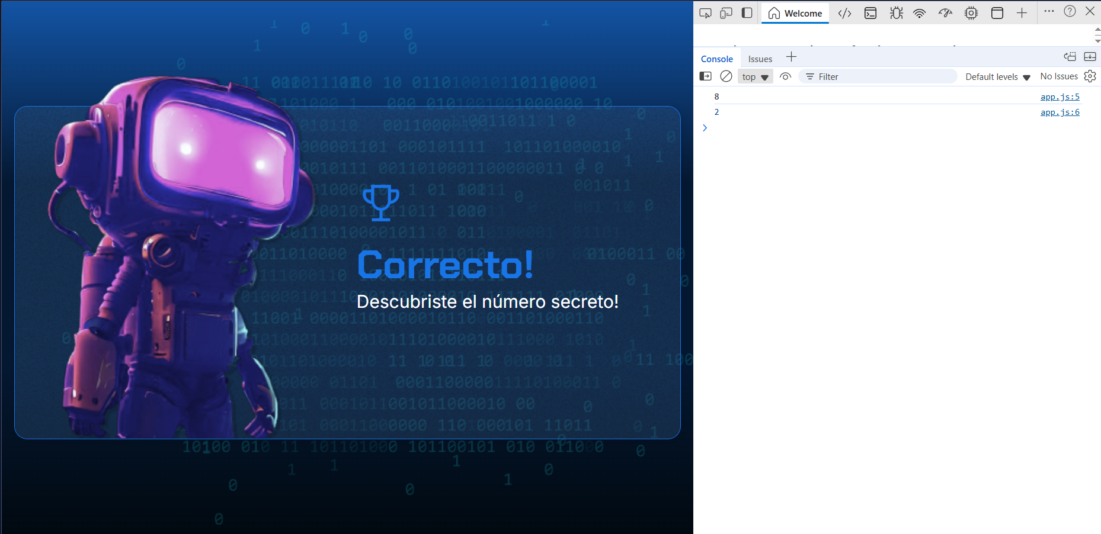Screen dimensions: 1101x534
Task: Click the console log value 8
Action: [x=716, y=96]
